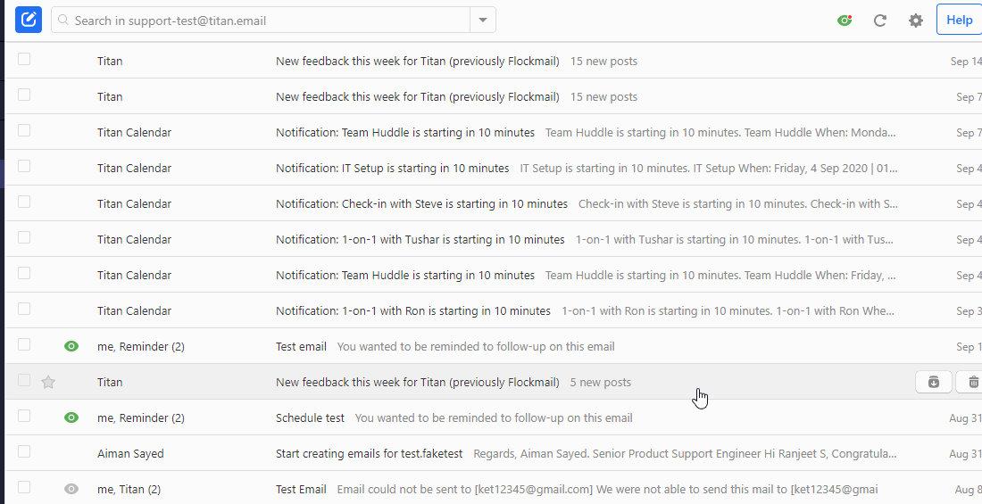Viewport: 982px width, 504px height.
Task: Select checkbox for Titan Sep 7 feedback email
Action: click(24, 95)
